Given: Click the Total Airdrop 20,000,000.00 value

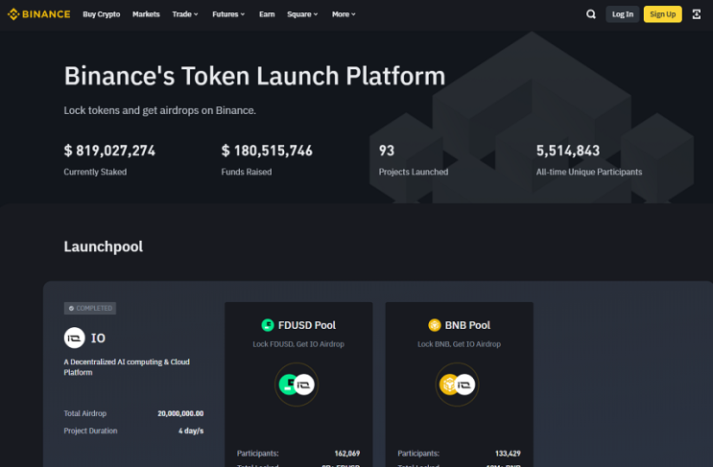Looking at the screenshot, I should tap(180, 413).
